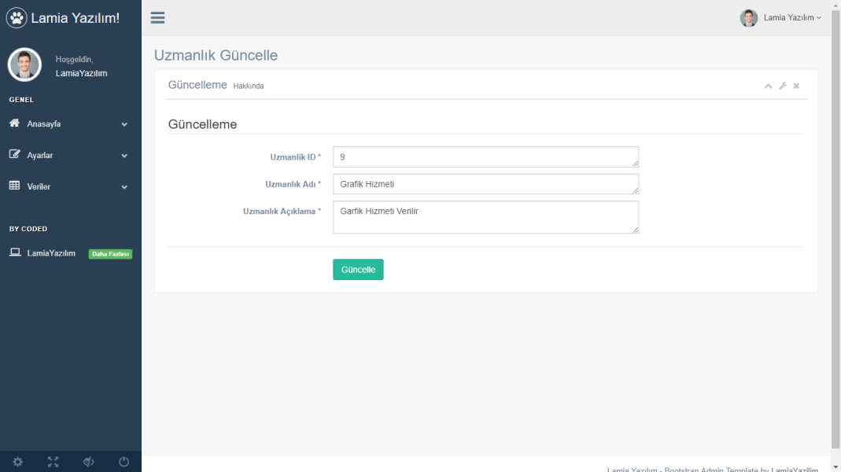Click the Uzmanlık Açıklama text area

pyautogui.click(x=485, y=217)
